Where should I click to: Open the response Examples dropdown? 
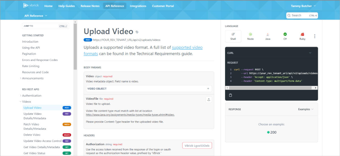[306, 109]
